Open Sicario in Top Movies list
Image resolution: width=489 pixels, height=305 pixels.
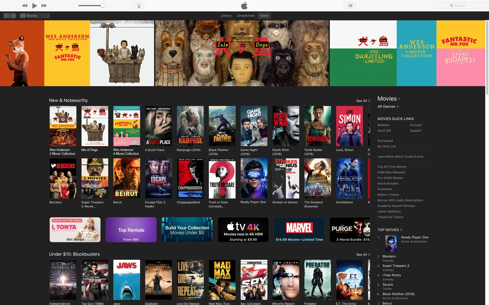pyautogui.click(x=388, y=285)
